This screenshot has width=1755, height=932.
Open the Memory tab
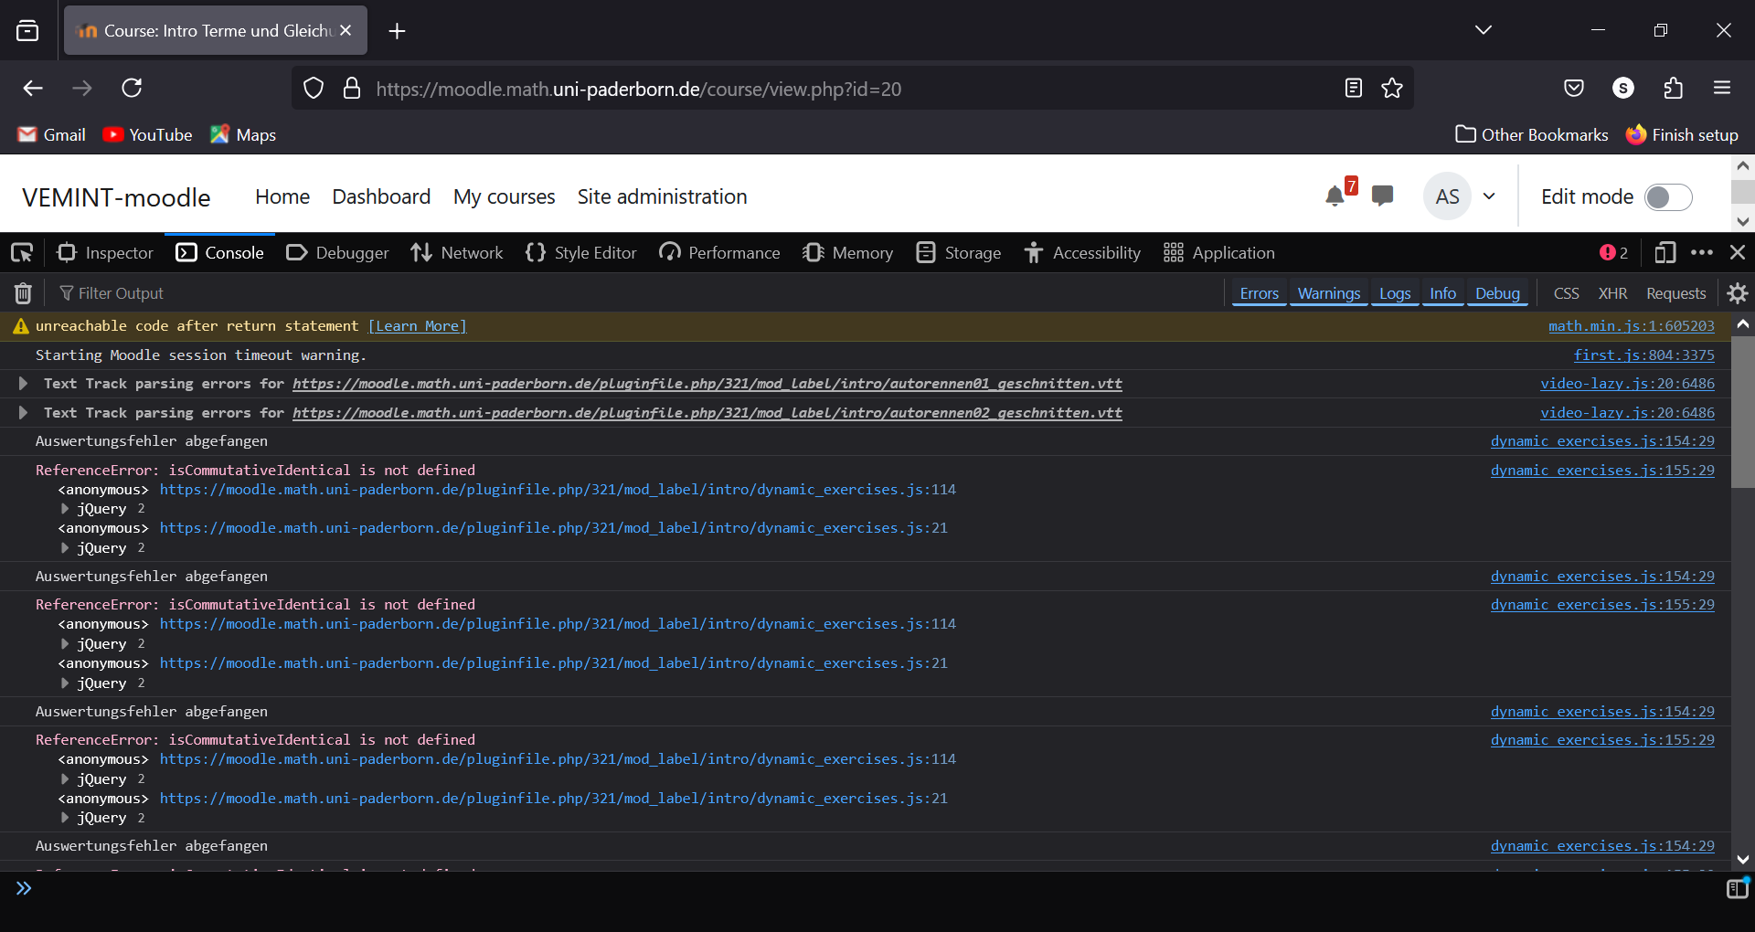pos(848,253)
